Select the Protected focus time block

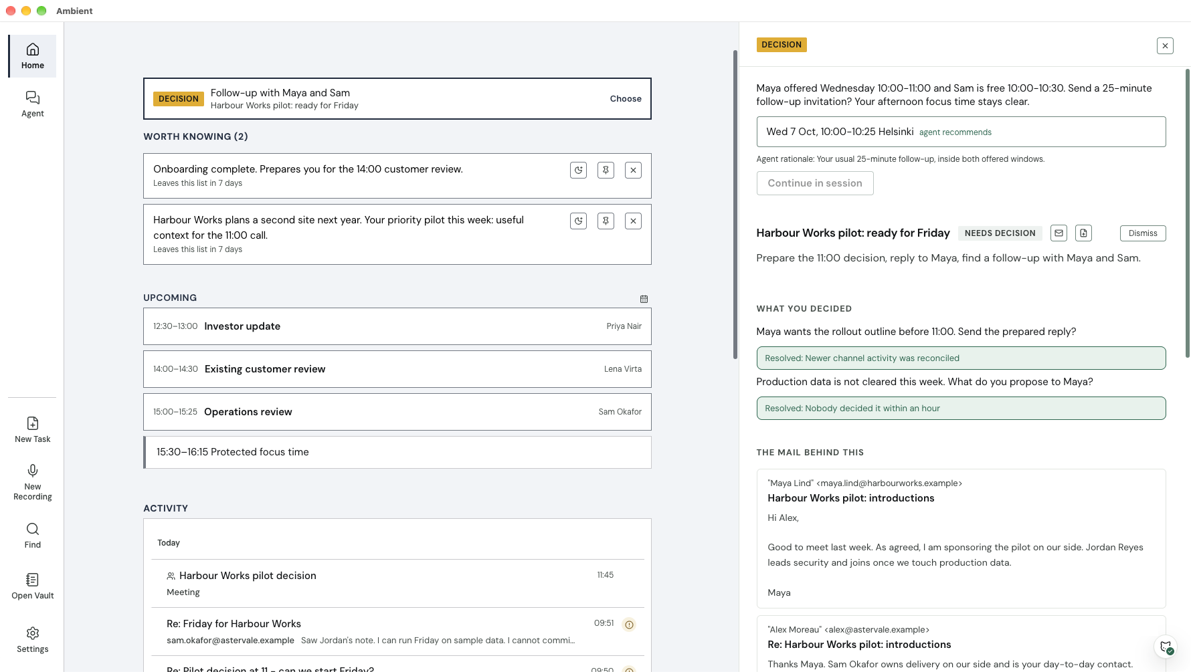coord(397,452)
